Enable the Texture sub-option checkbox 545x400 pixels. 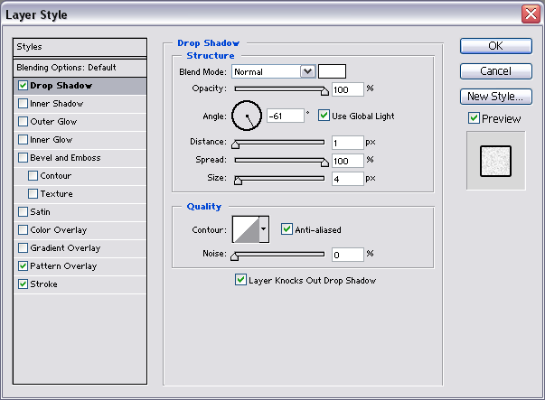click(33, 194)
